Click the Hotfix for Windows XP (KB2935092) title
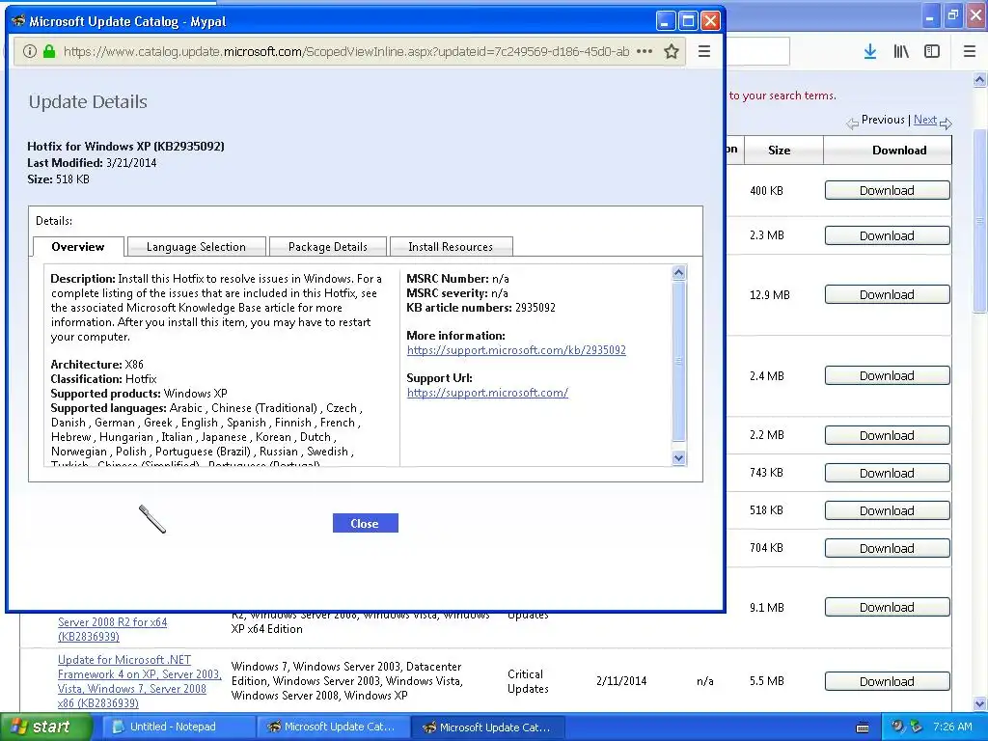 coord(126,147)
